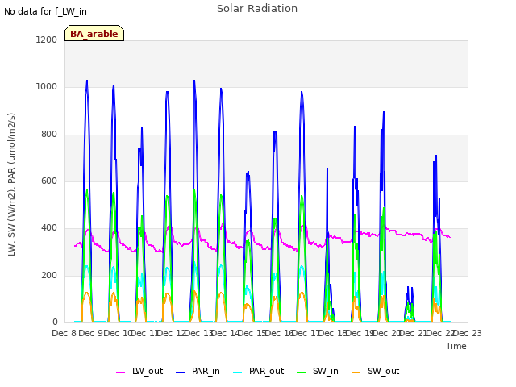Image resolution: width=516 pixels, height=387 pixels.
Task: Click the magenta LW_out legend swatch
Action: pos(120,372)
